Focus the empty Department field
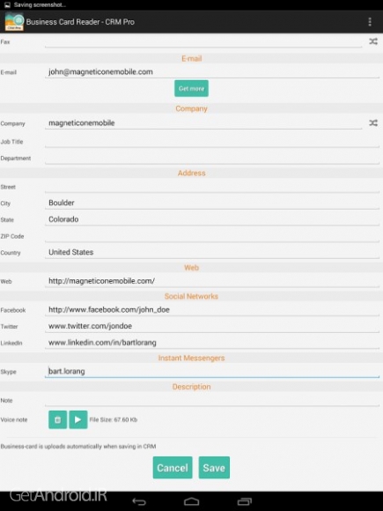This screenshot has height=511, width=383. (212, 159)
